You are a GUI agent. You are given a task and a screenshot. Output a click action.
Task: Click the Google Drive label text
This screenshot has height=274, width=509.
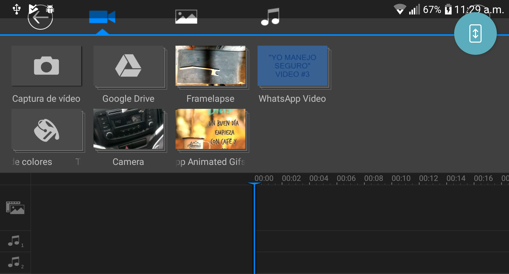click(x=129, y=99)
